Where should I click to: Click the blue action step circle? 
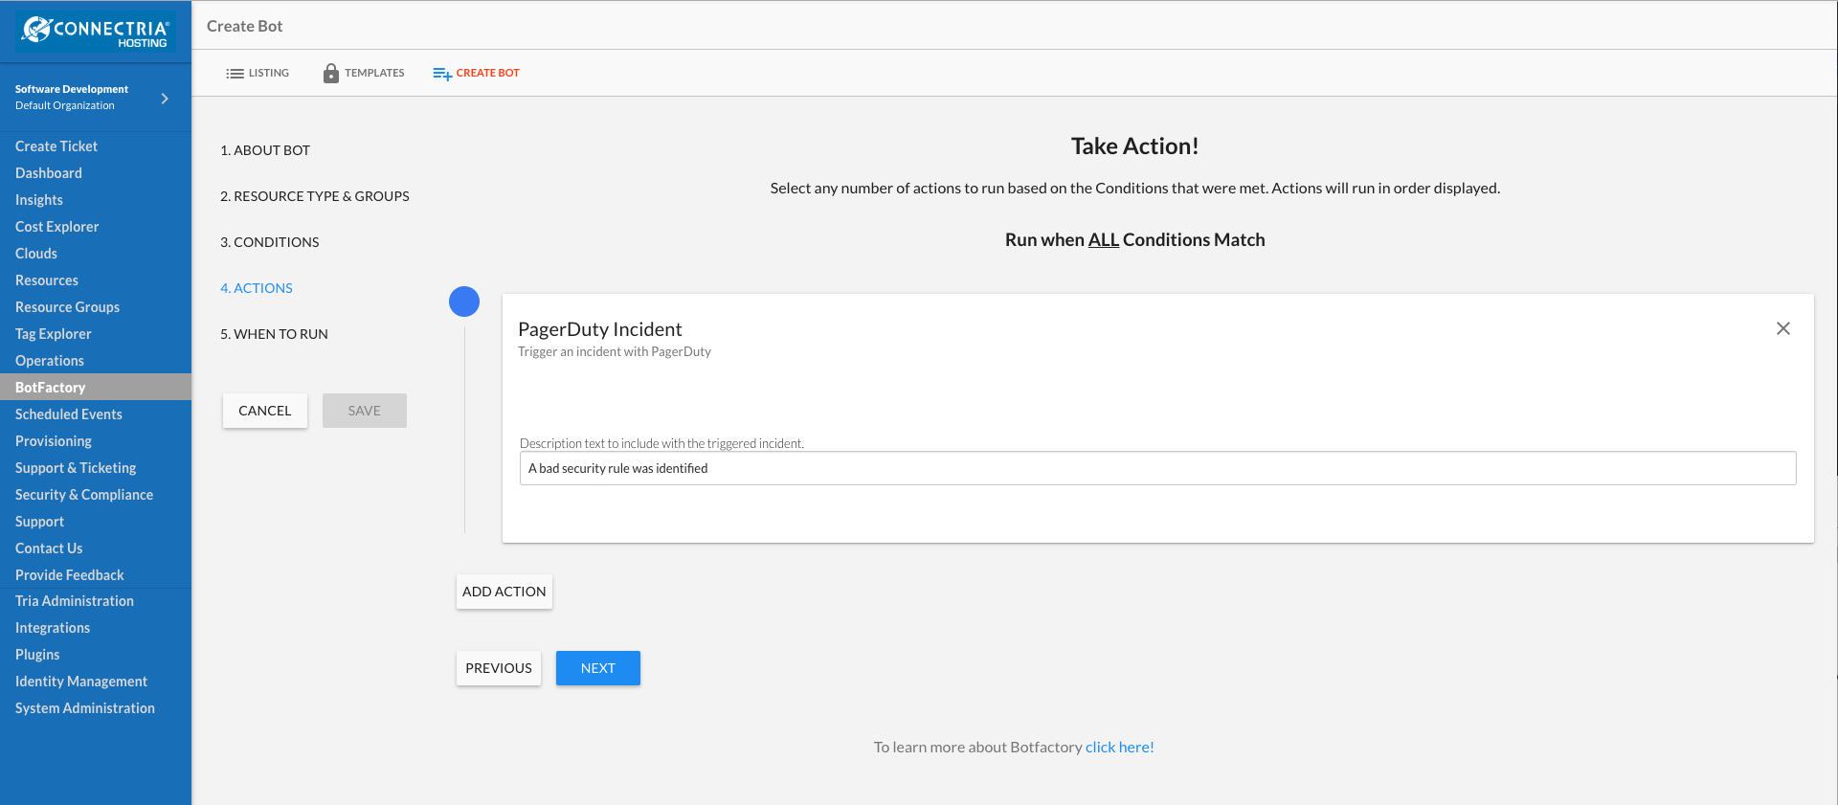[x=464, y=302]
